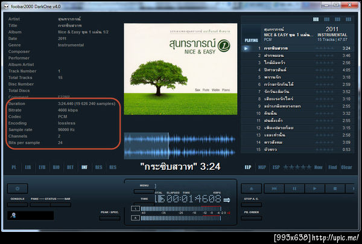
Task: Toggle the PANE button
Action: pyautogui.click(x=40, y=205)
